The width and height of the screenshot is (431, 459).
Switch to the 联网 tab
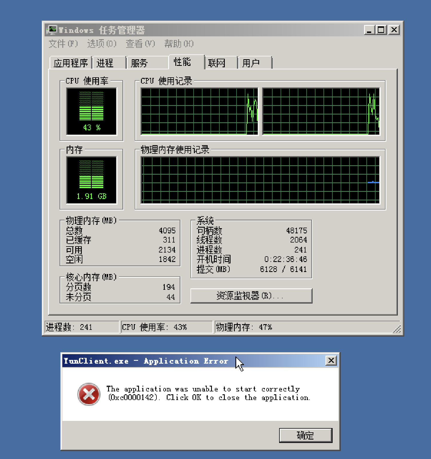pos(221,63)
